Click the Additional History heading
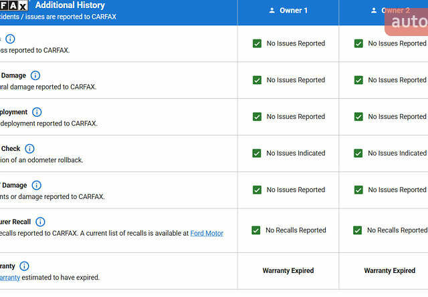Viewport: 428px width, 297px height. pyautogui.click(x=70, y=5)
